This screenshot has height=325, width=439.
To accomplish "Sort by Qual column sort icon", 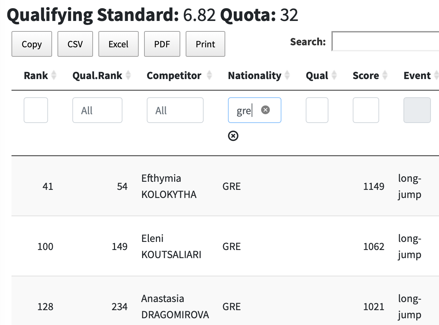I will point(334,75).
